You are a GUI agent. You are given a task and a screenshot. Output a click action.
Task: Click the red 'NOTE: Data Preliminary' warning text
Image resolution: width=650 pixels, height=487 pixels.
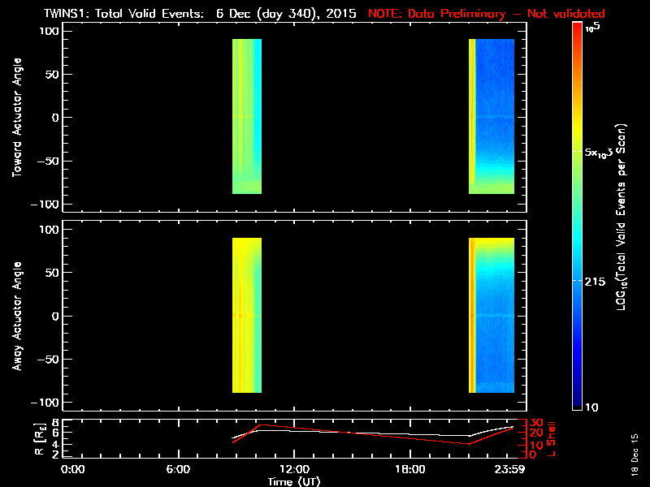pos(486,15)
